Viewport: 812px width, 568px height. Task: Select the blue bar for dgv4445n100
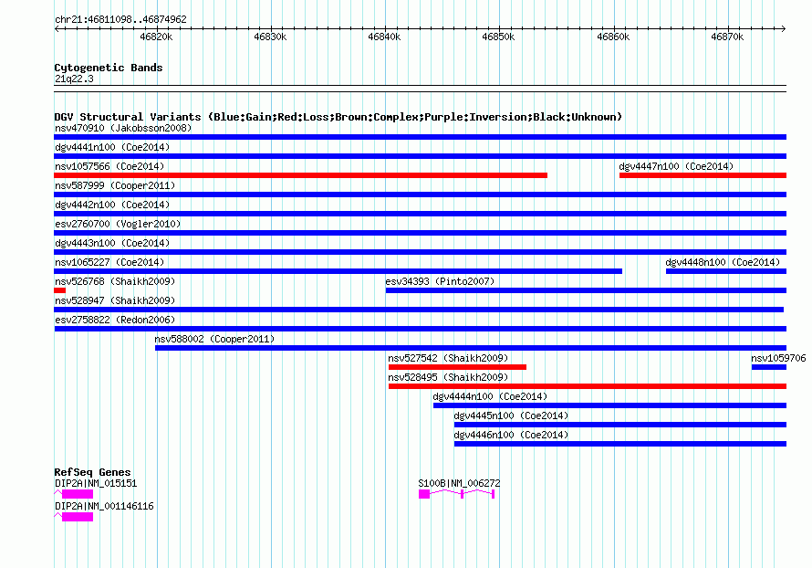point(620,425)
